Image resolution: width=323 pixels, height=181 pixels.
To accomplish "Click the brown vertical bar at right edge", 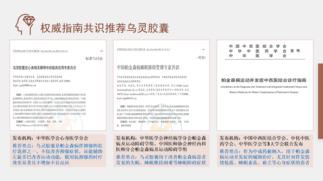I will coord(321,101).
